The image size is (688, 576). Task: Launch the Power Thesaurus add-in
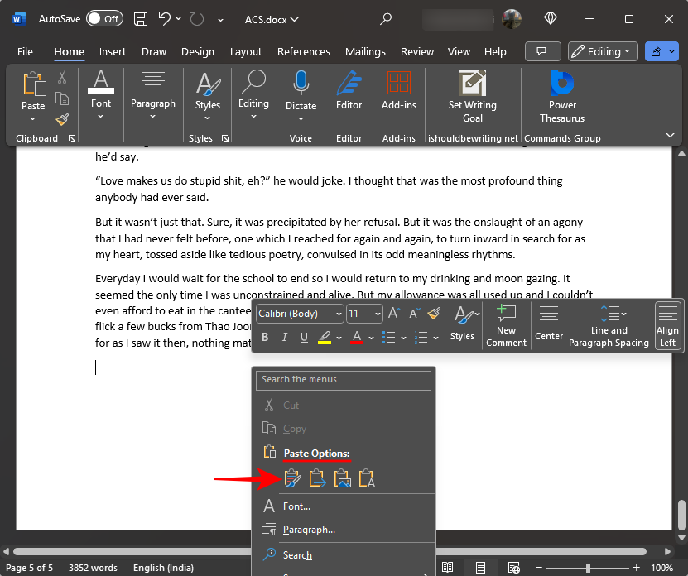[562, 96]
